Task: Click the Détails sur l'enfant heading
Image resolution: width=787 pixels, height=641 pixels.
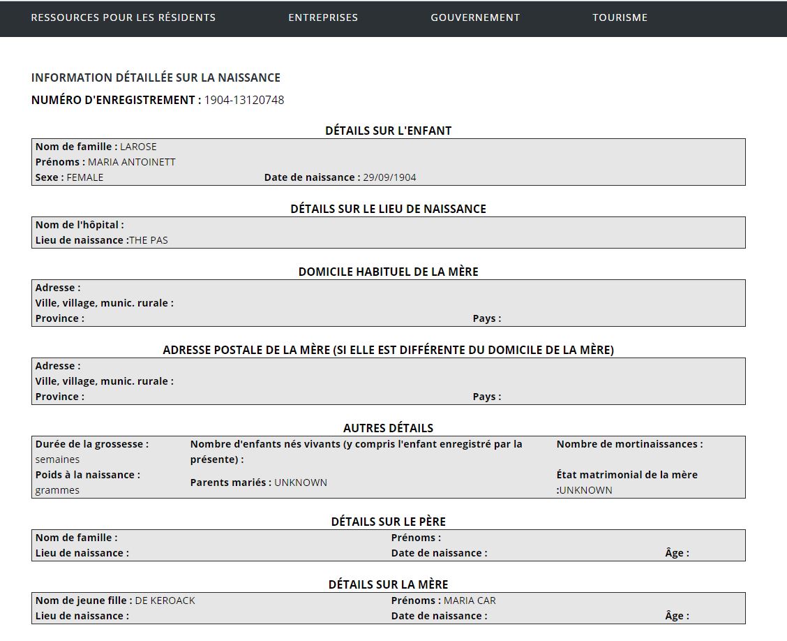Action: point(389,131)
